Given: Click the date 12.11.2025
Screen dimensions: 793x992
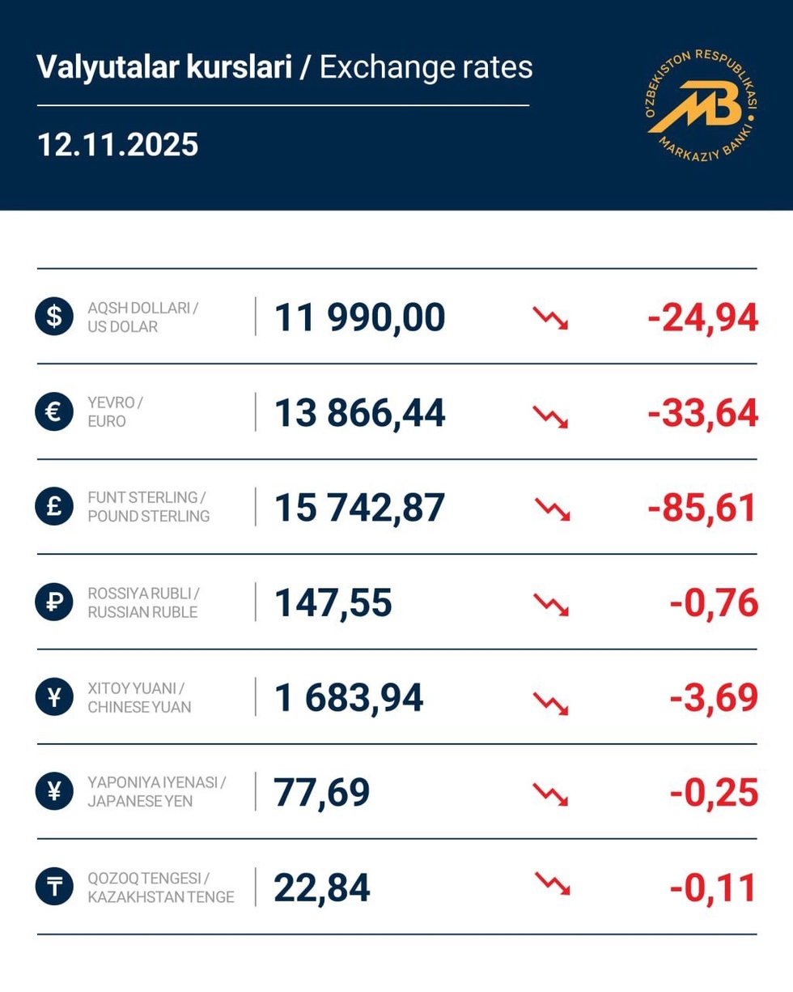Looking at the screenshot, I should (118, 145).
